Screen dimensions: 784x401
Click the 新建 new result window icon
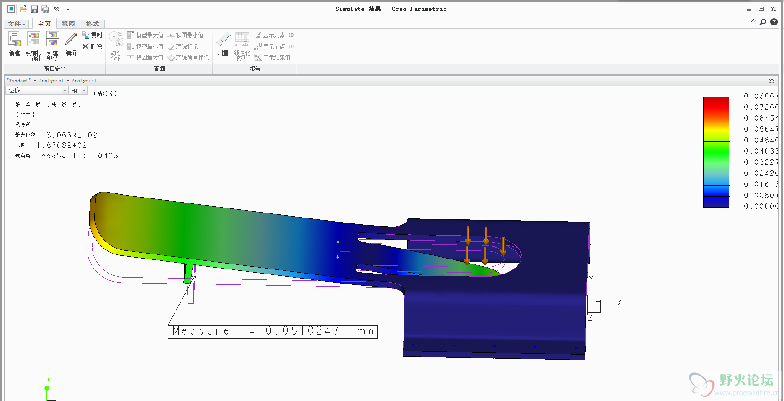click(14, 40)
